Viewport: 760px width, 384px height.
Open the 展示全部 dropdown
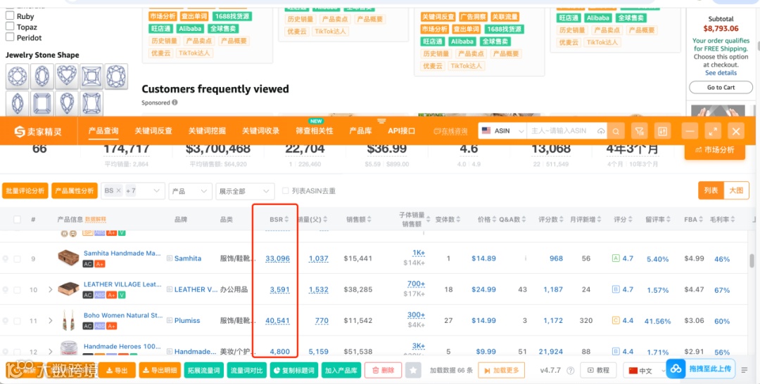click(x=246, y=191)
